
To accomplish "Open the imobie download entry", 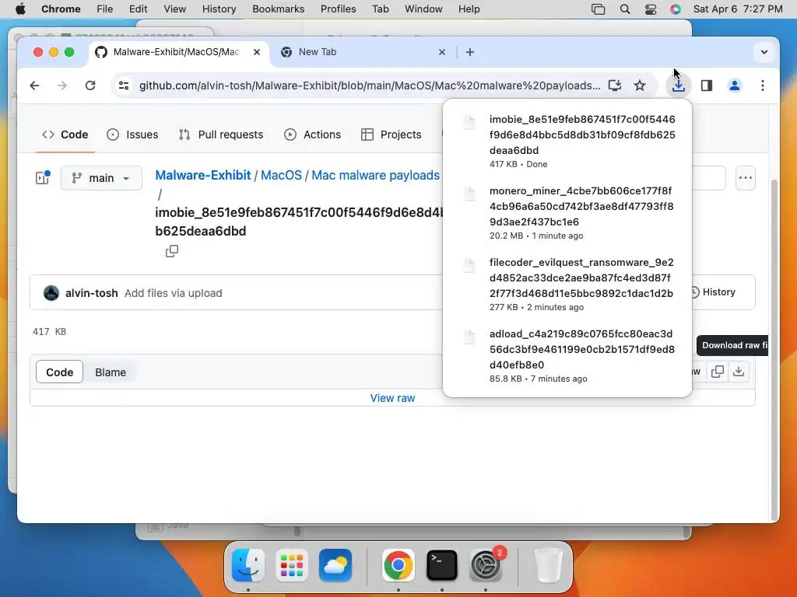I will (x=567, y=141).
